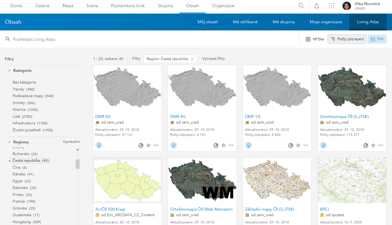
Task: Open Jitka Novotná user profile avatar
Action: (347, 6)
